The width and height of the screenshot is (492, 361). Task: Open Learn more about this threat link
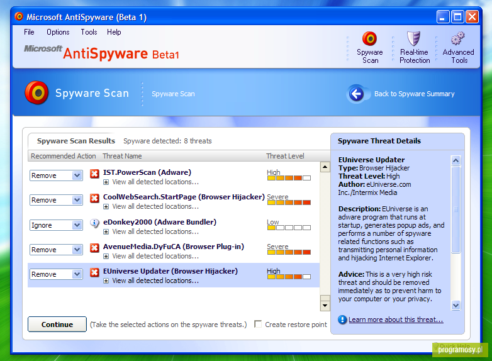396,319
